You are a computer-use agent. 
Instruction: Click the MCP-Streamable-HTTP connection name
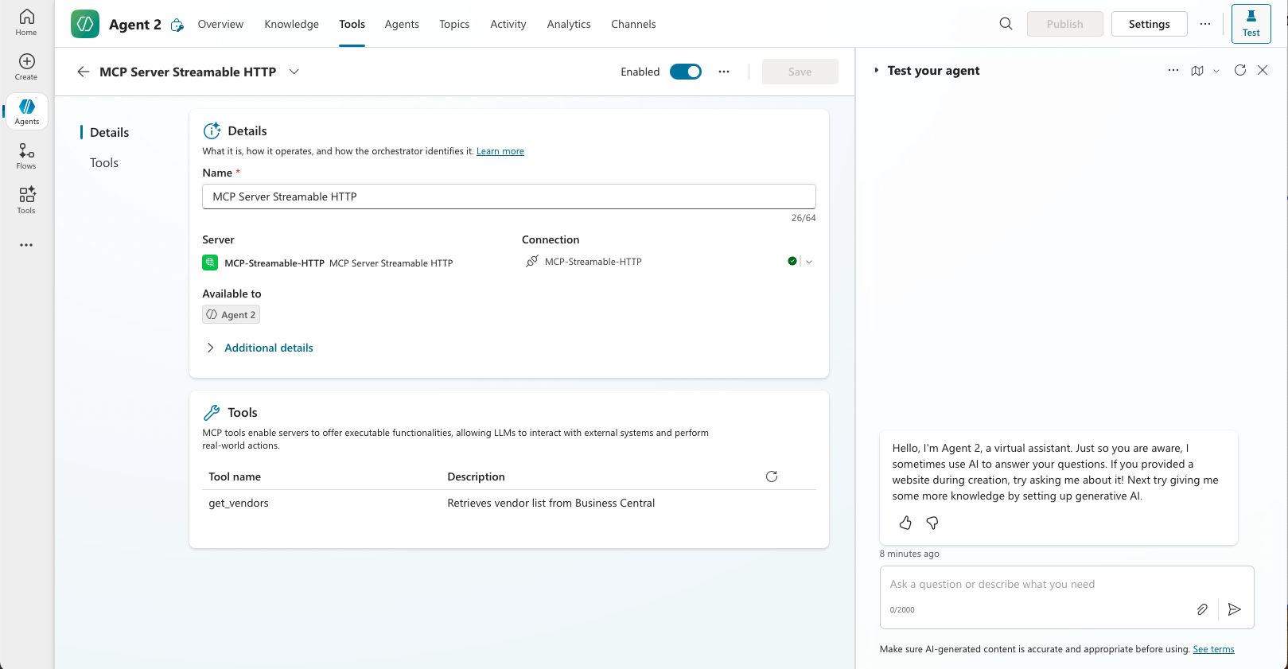coord(593,262)
